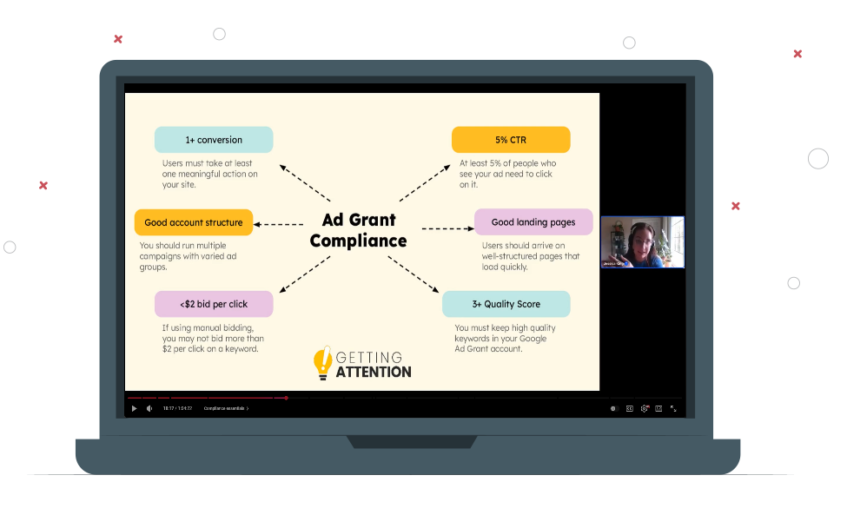The height and width of the screenshot is (515, 847).
Task: Click the 'Ad Grant Compliance' slide title
Action: pos(358,231)
